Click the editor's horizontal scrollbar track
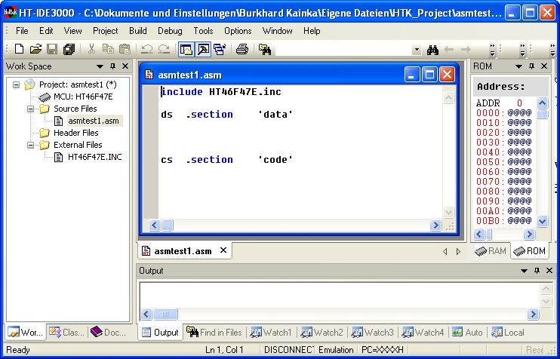Screen dimensions: 560x359 (294, 225)
